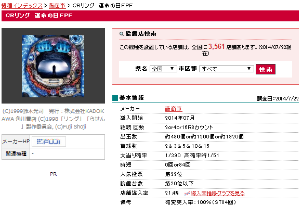Click the 関連機種 table label

point(16,153)
